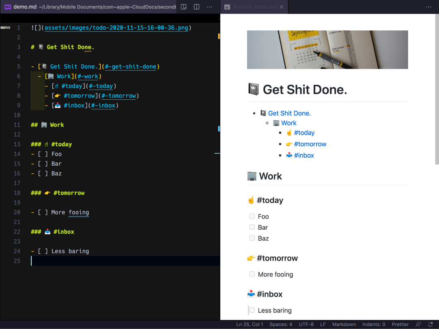439x329 pixels.
Task: Open the Markdown language mode selector
Action: tap(344, 324)
